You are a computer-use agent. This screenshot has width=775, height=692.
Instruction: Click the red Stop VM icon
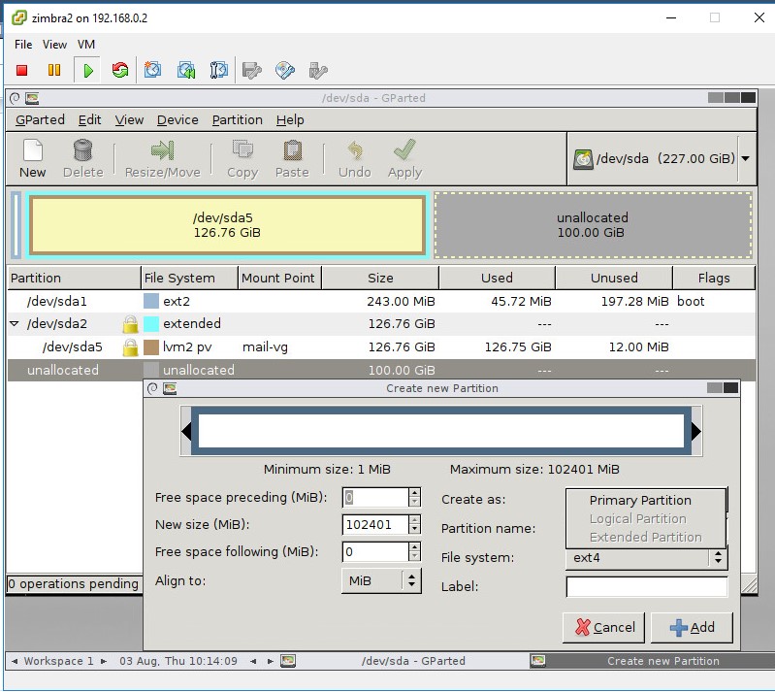point(21,70)
